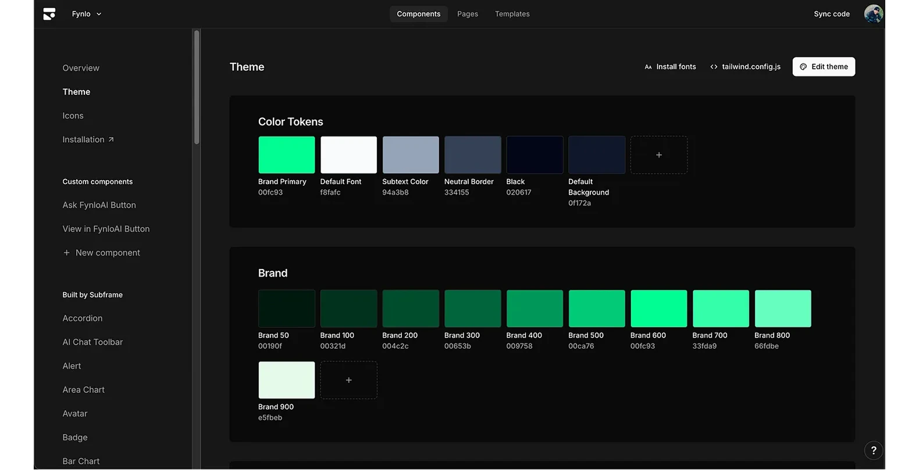Open the Installation external link
Screen dimensions: 919x470
point(88,139)
